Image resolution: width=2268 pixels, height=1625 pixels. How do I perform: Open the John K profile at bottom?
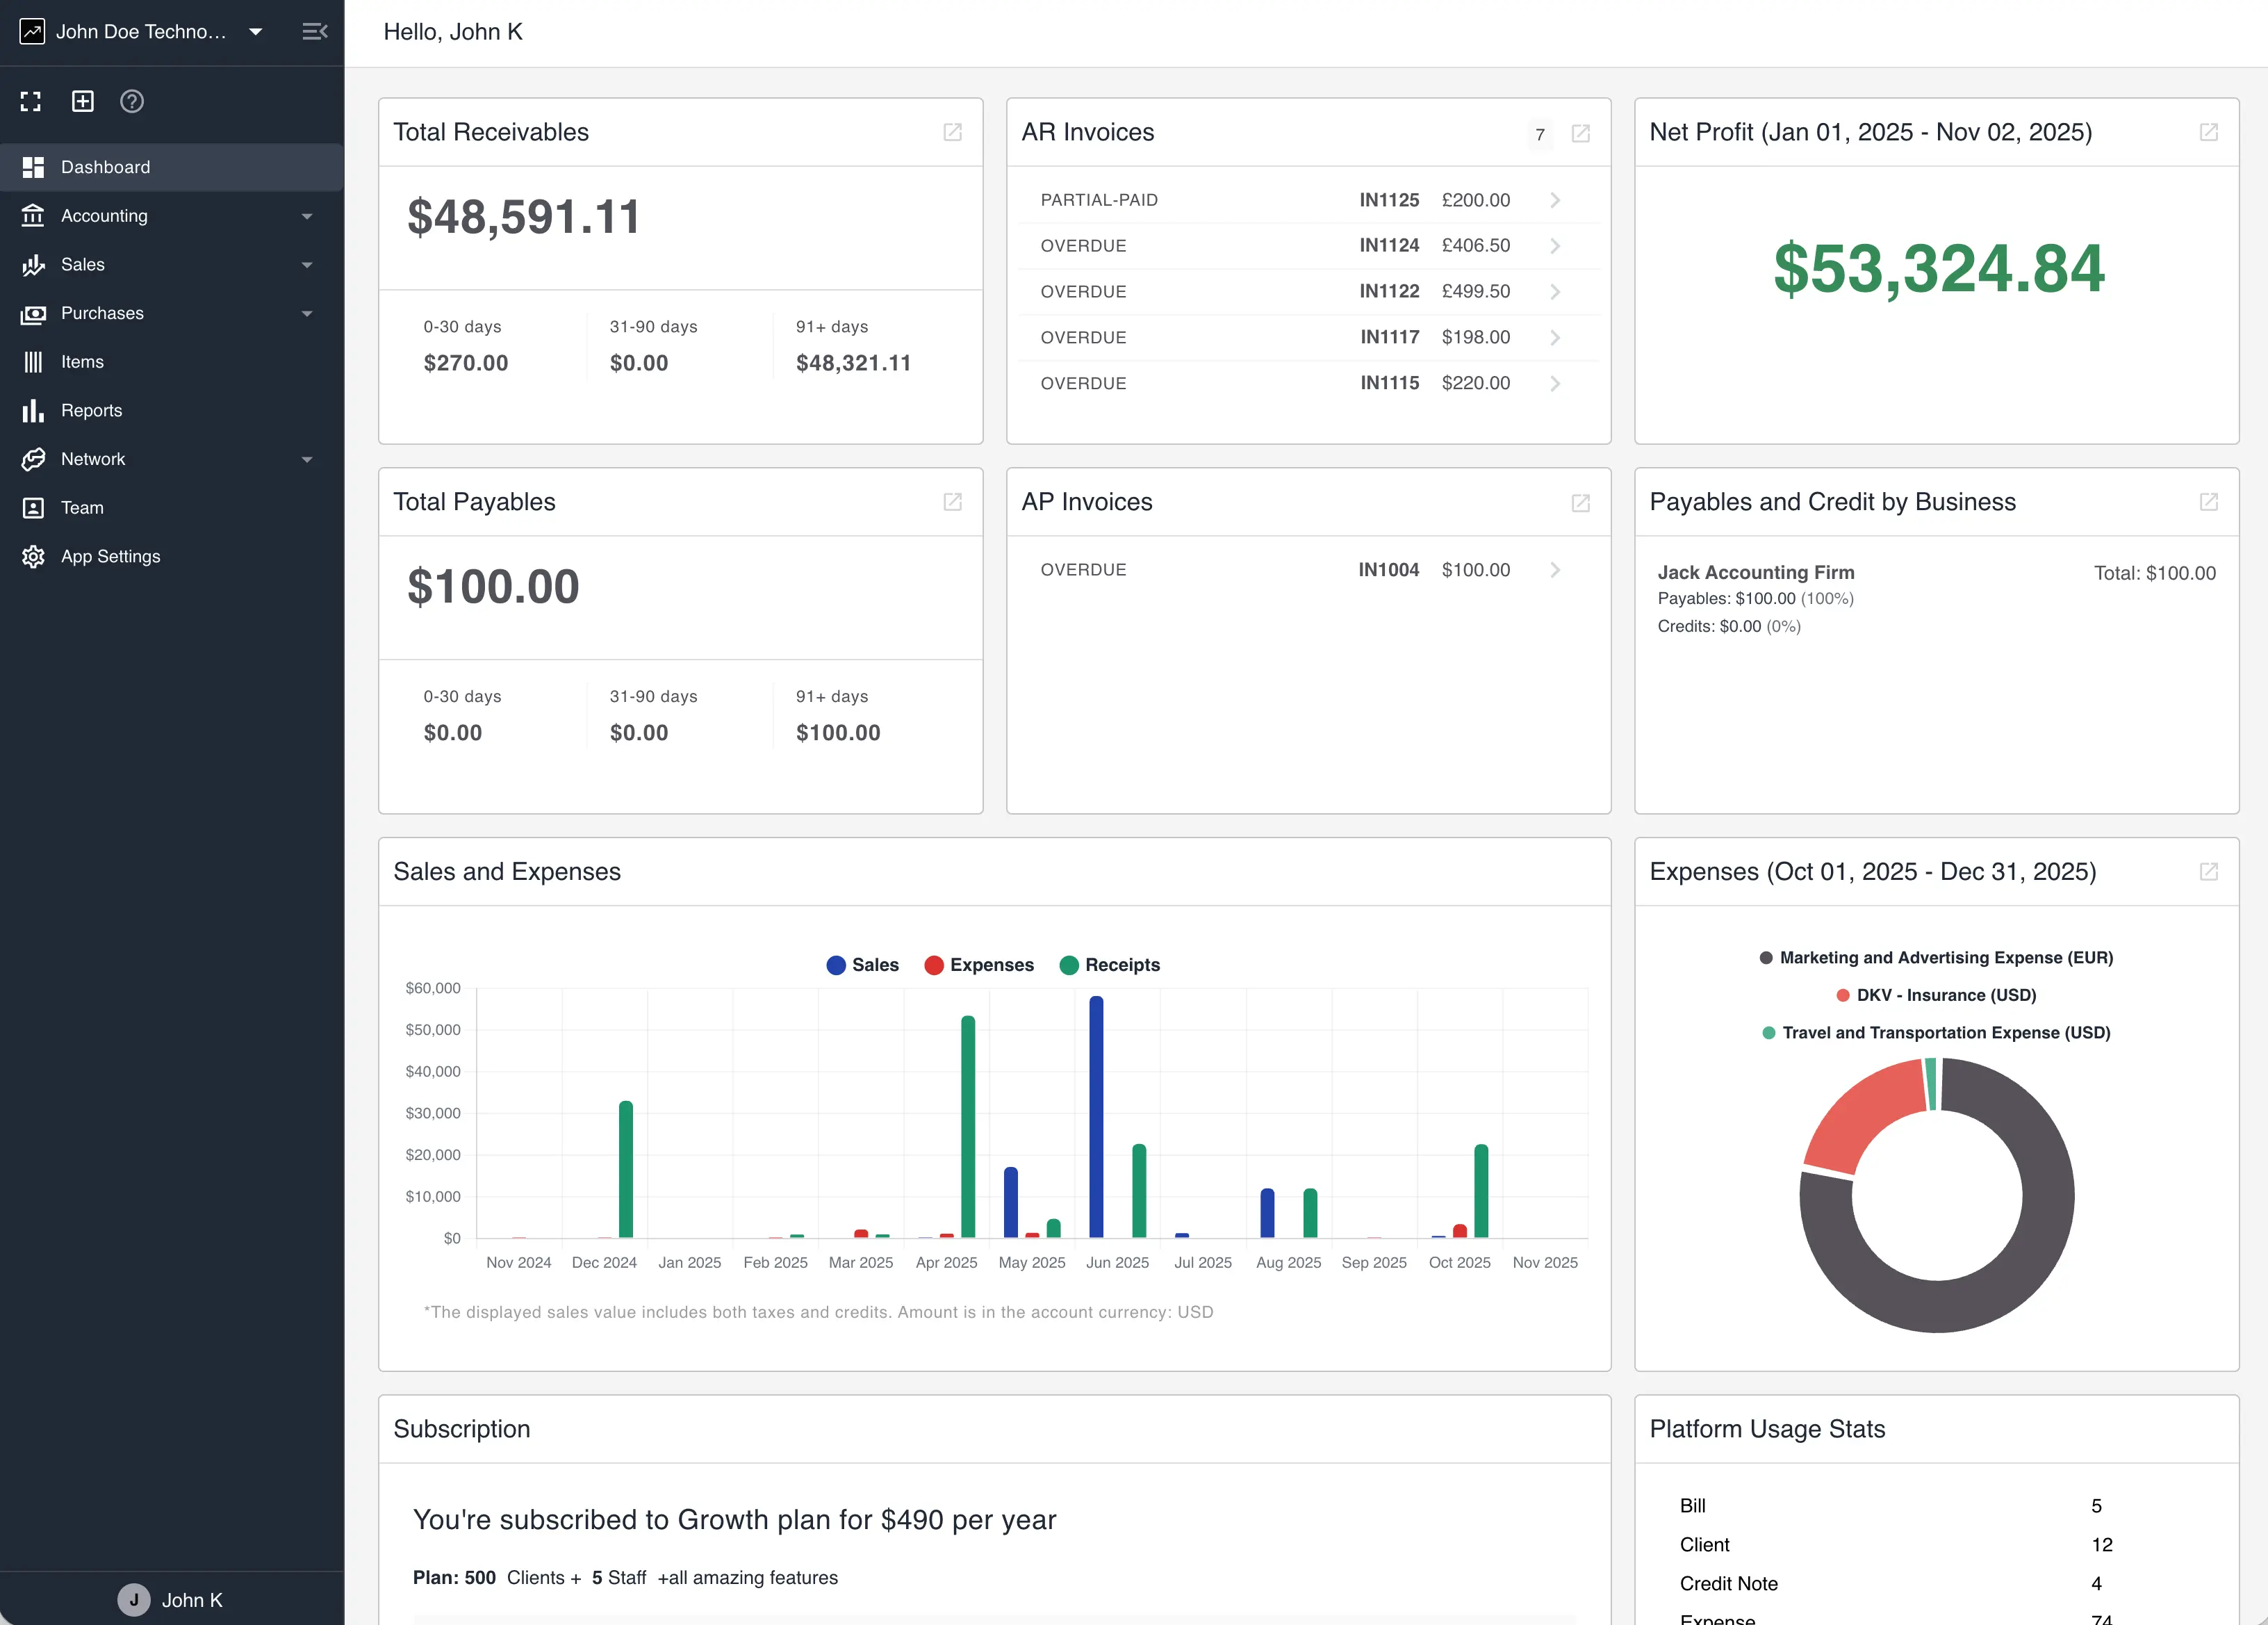[170, 1599]
